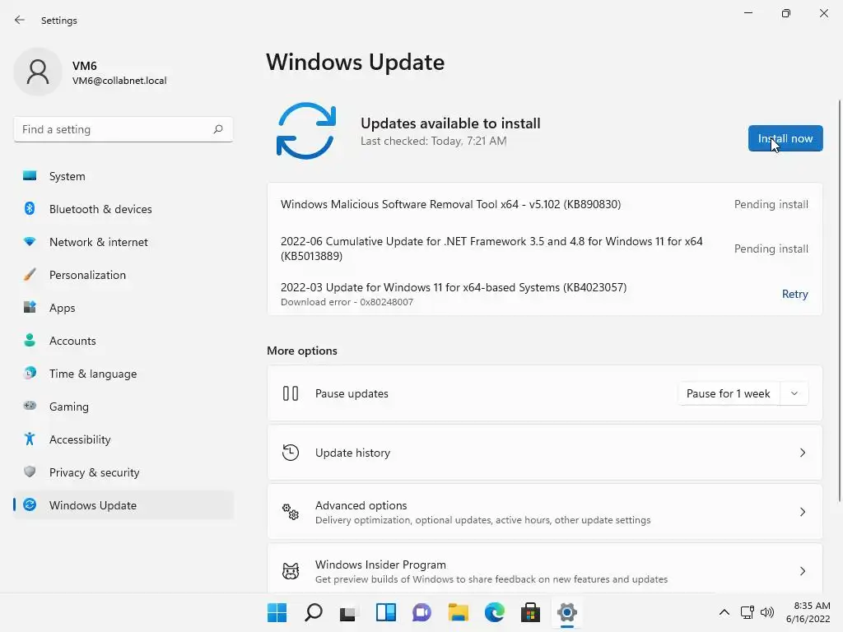Click the Windows Update sync icon in the sidebar
This screenshot has height=632, width=843.
(x=30, y=504)
